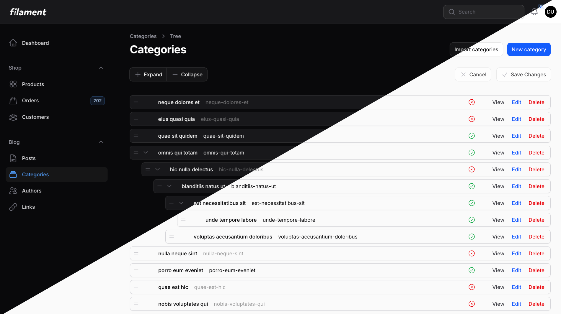Toggle the status icon on porro eum eveniet

[x=472, y=270]
